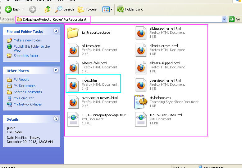The image size is (242, 168).
Task: Click the My Documents icon in sidebar
Action: (x=9, y=86)
